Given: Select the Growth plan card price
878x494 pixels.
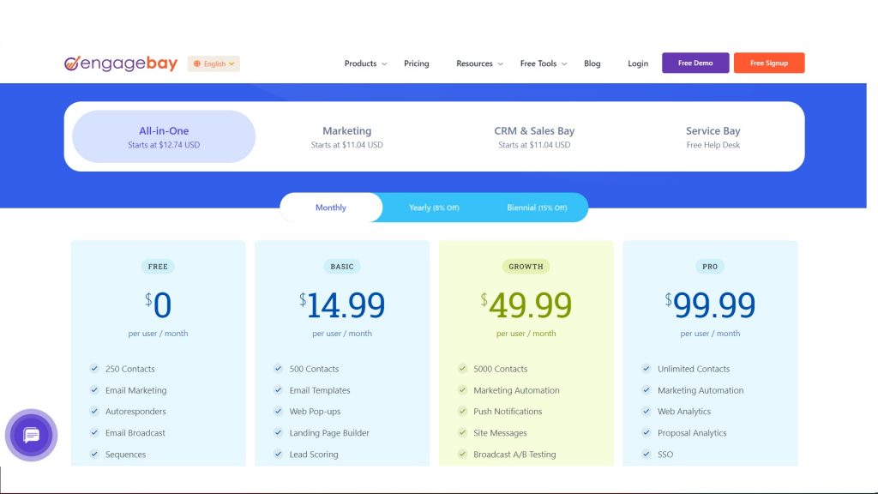Looking at the screenshot, I should tap(526, 304).
